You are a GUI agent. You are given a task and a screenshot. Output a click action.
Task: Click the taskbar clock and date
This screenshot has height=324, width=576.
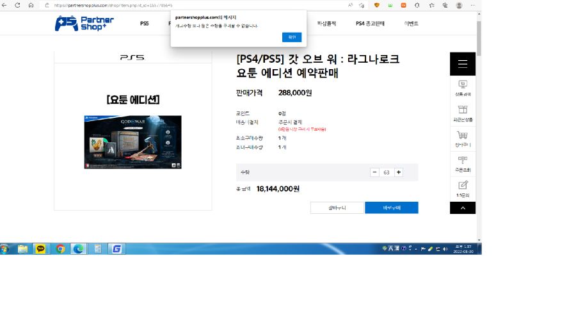click(x=463, y=248)
